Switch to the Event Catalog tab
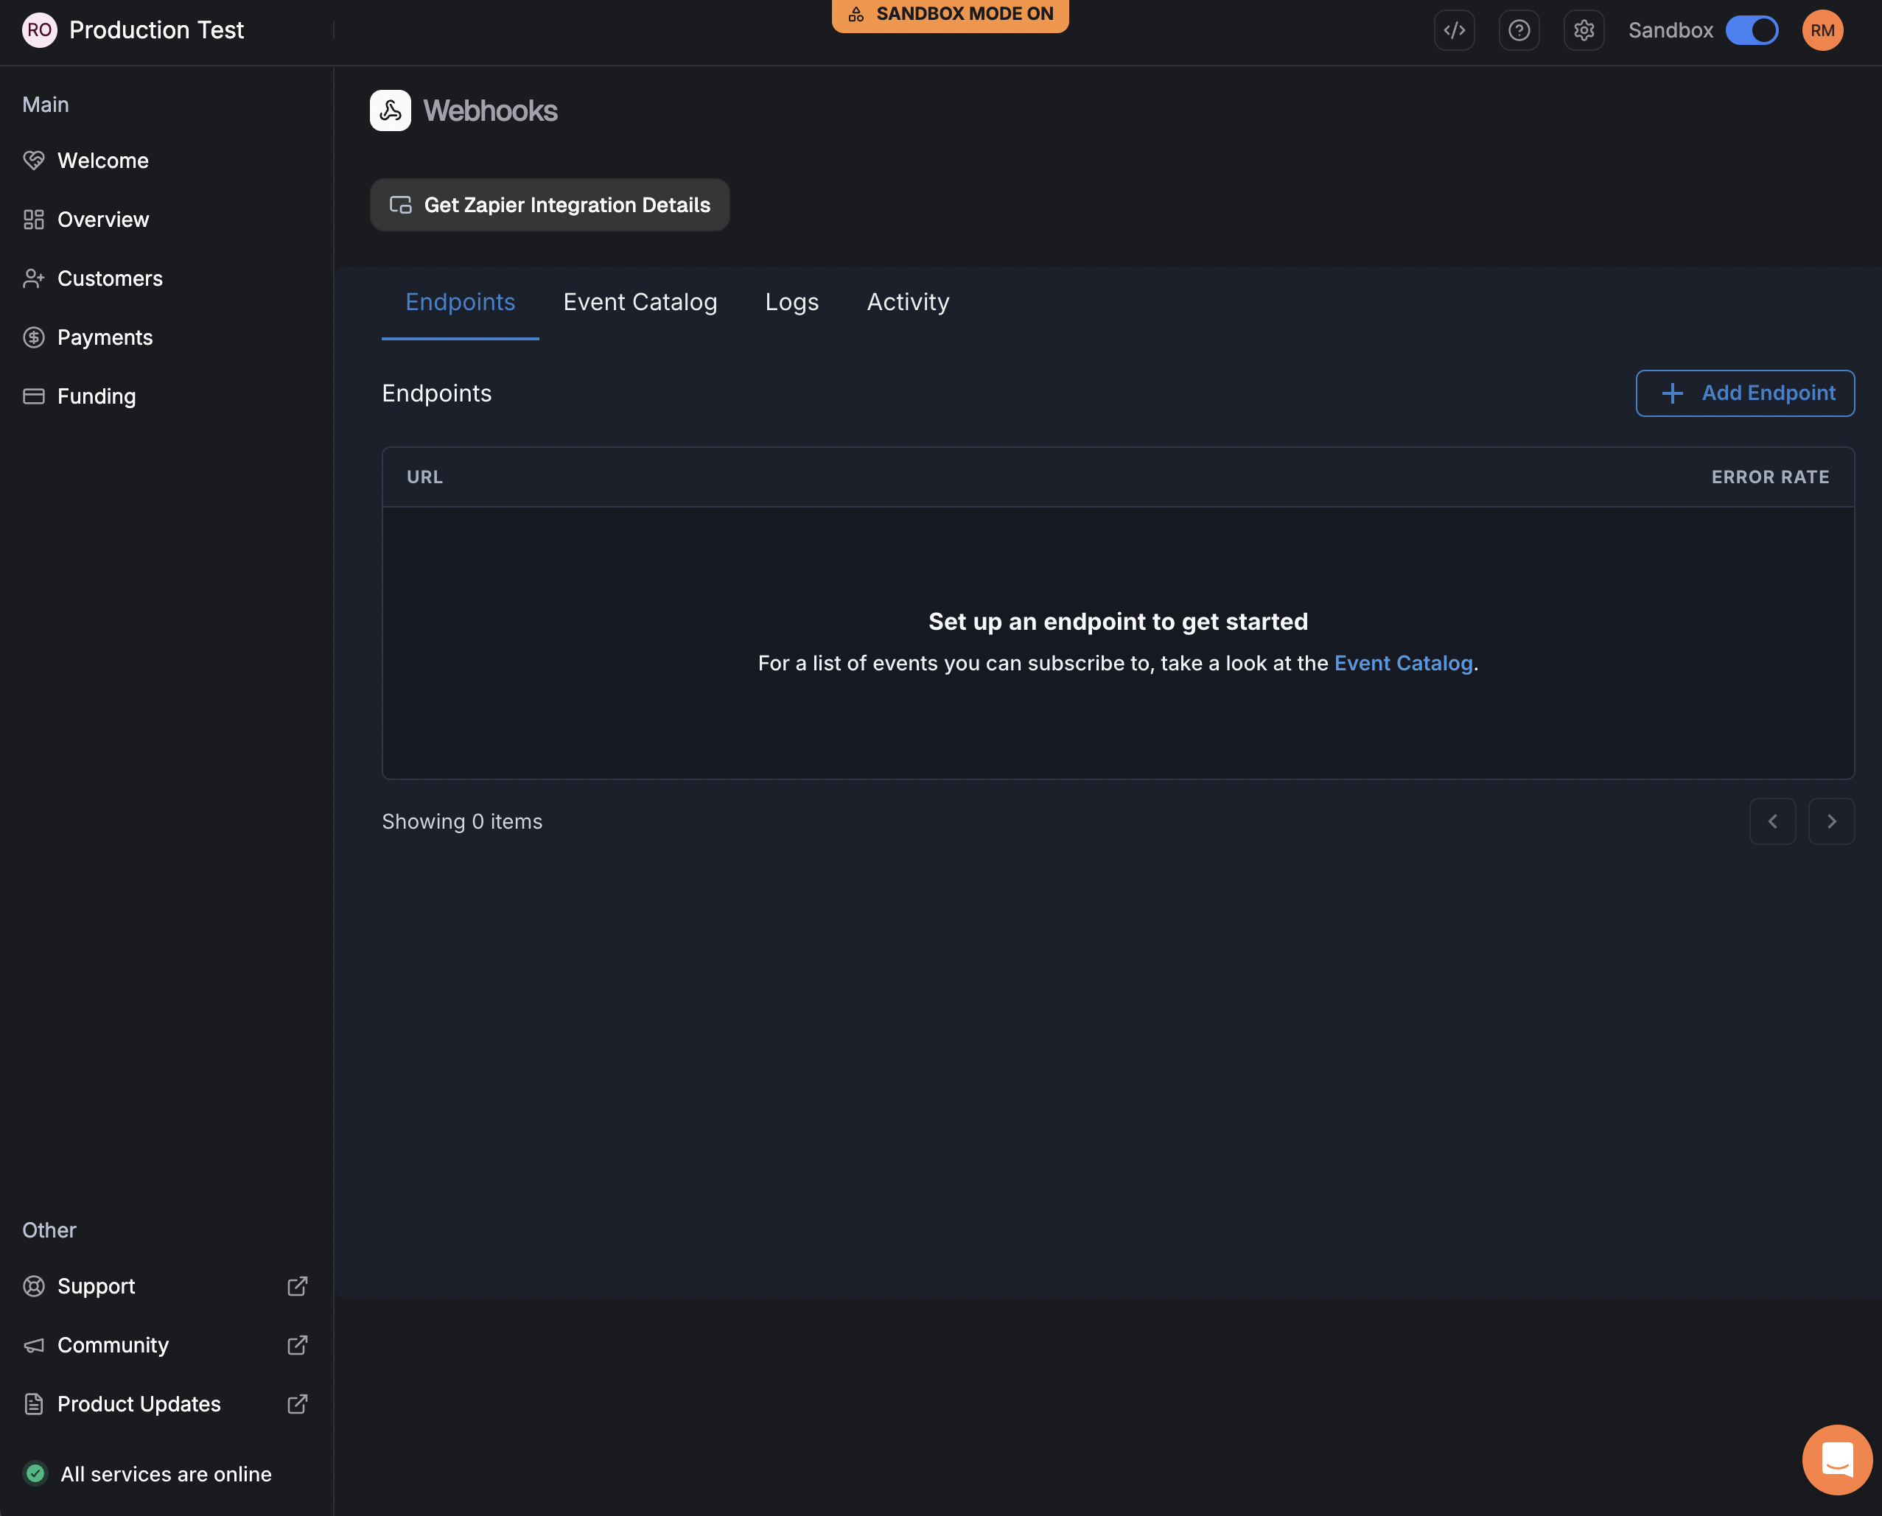The image size is (1882, 1516). click(640, 302)
